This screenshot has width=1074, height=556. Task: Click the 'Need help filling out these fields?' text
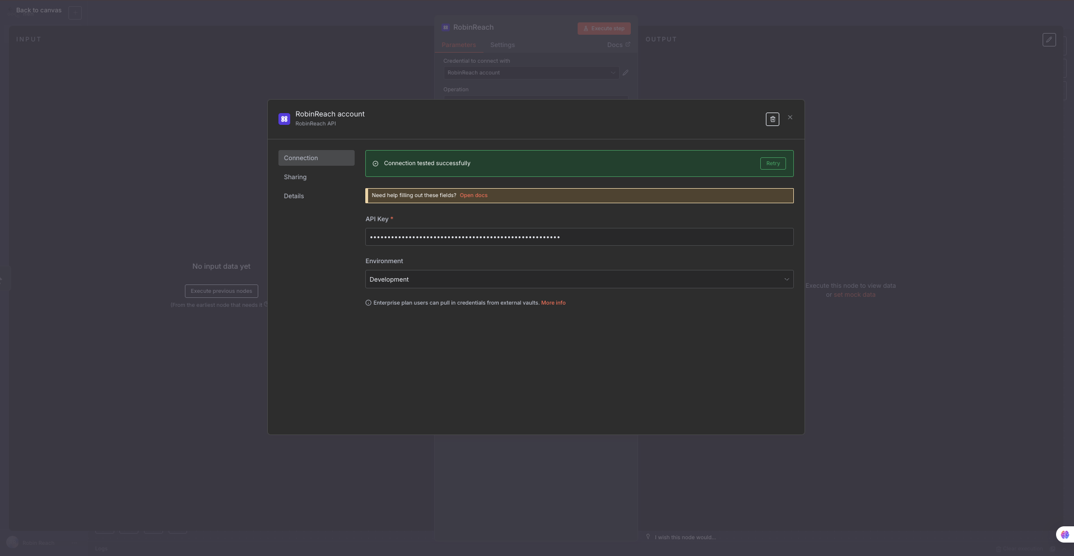[x=414, y=195]
